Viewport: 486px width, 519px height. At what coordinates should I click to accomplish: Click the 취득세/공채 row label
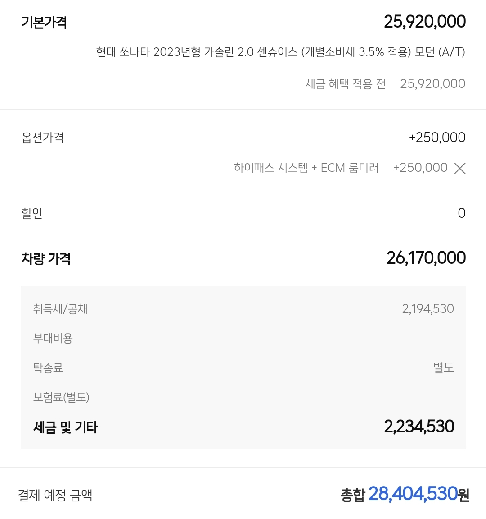(60, 309)
